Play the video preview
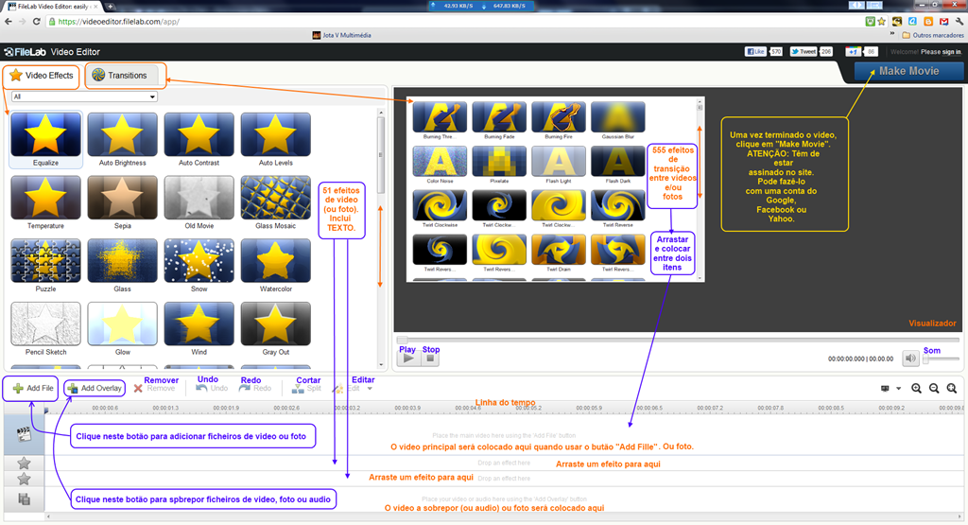Image resolution: width=968 pixels, height=525 pixels. 408,359
